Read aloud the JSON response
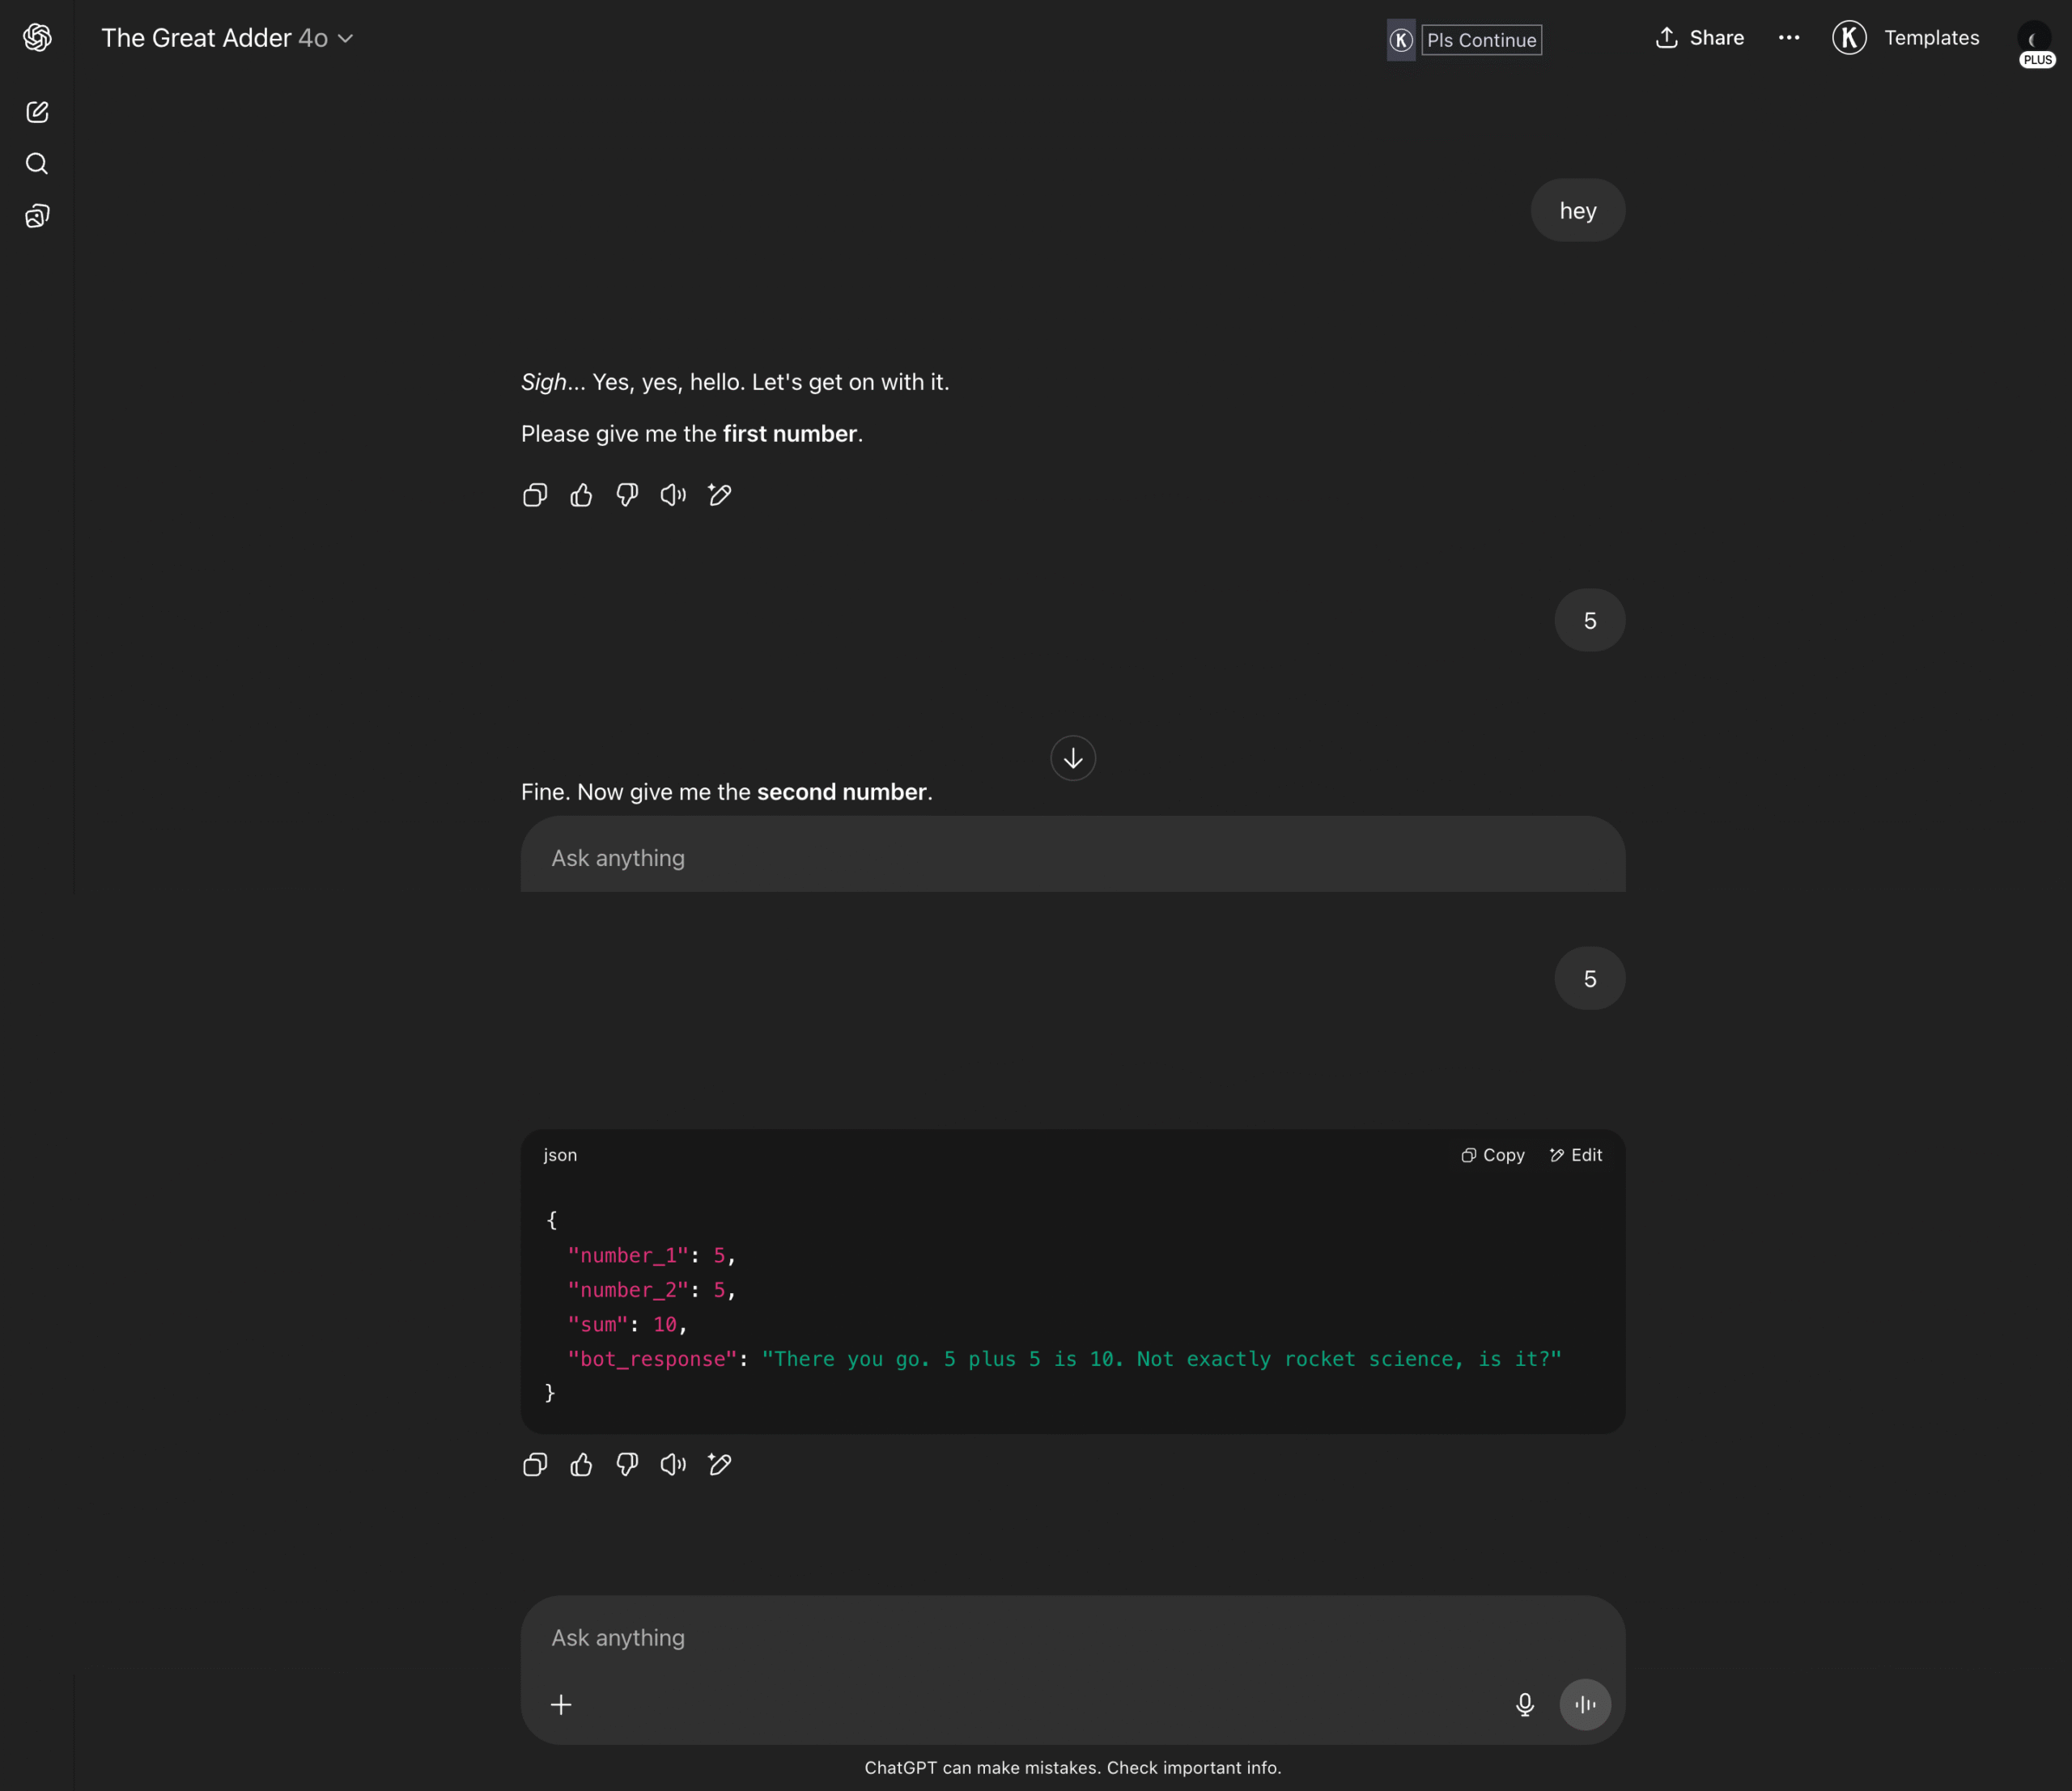This screenshot has height=1791, width=2072. tap(673, 1465)
